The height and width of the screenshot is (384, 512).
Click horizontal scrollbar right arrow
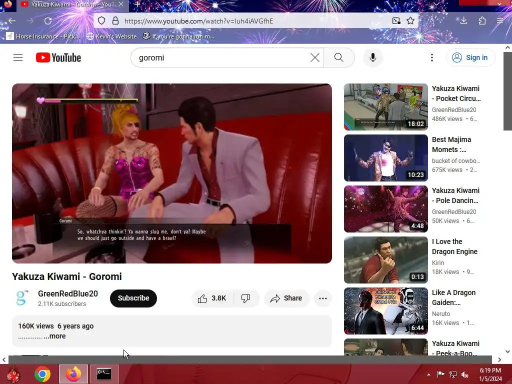499,359
